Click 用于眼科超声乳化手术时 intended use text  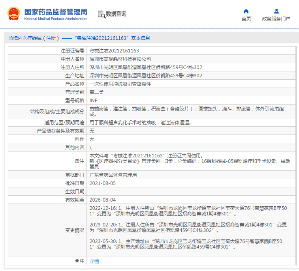pos(140,123)
